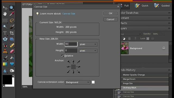Viewport: 174px width, 98px height.
Task: Click the New Size Width input field
Action: tap(71, 44)
